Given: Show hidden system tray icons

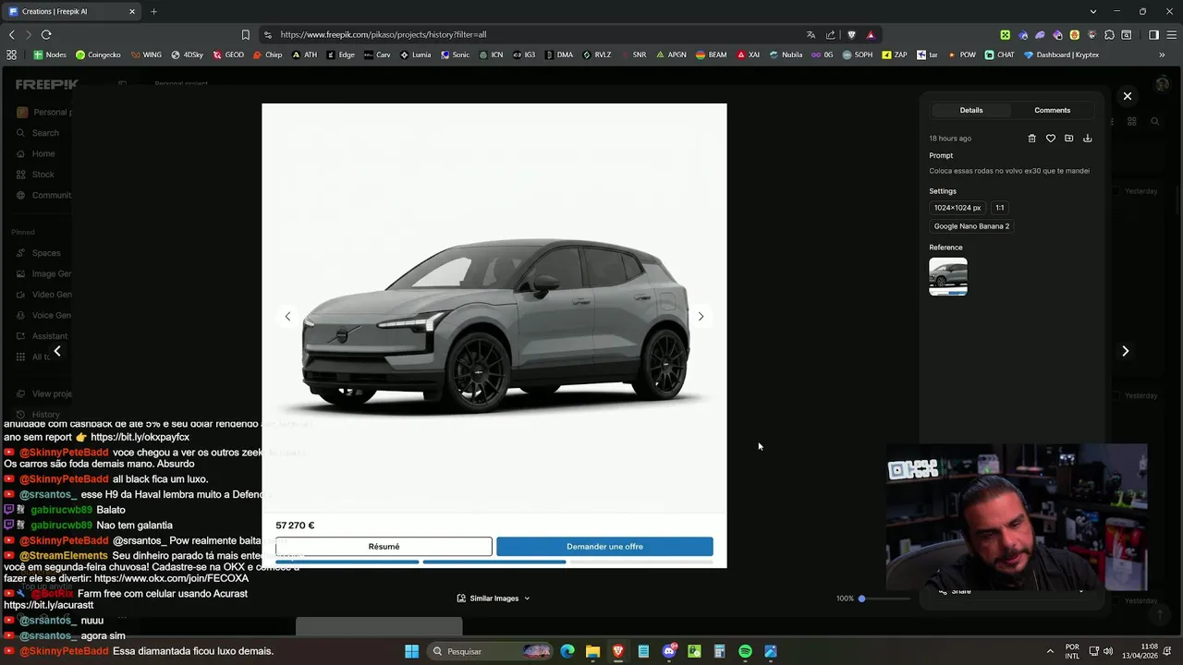Looking at the screenshot, I should tap(1050, 651).
